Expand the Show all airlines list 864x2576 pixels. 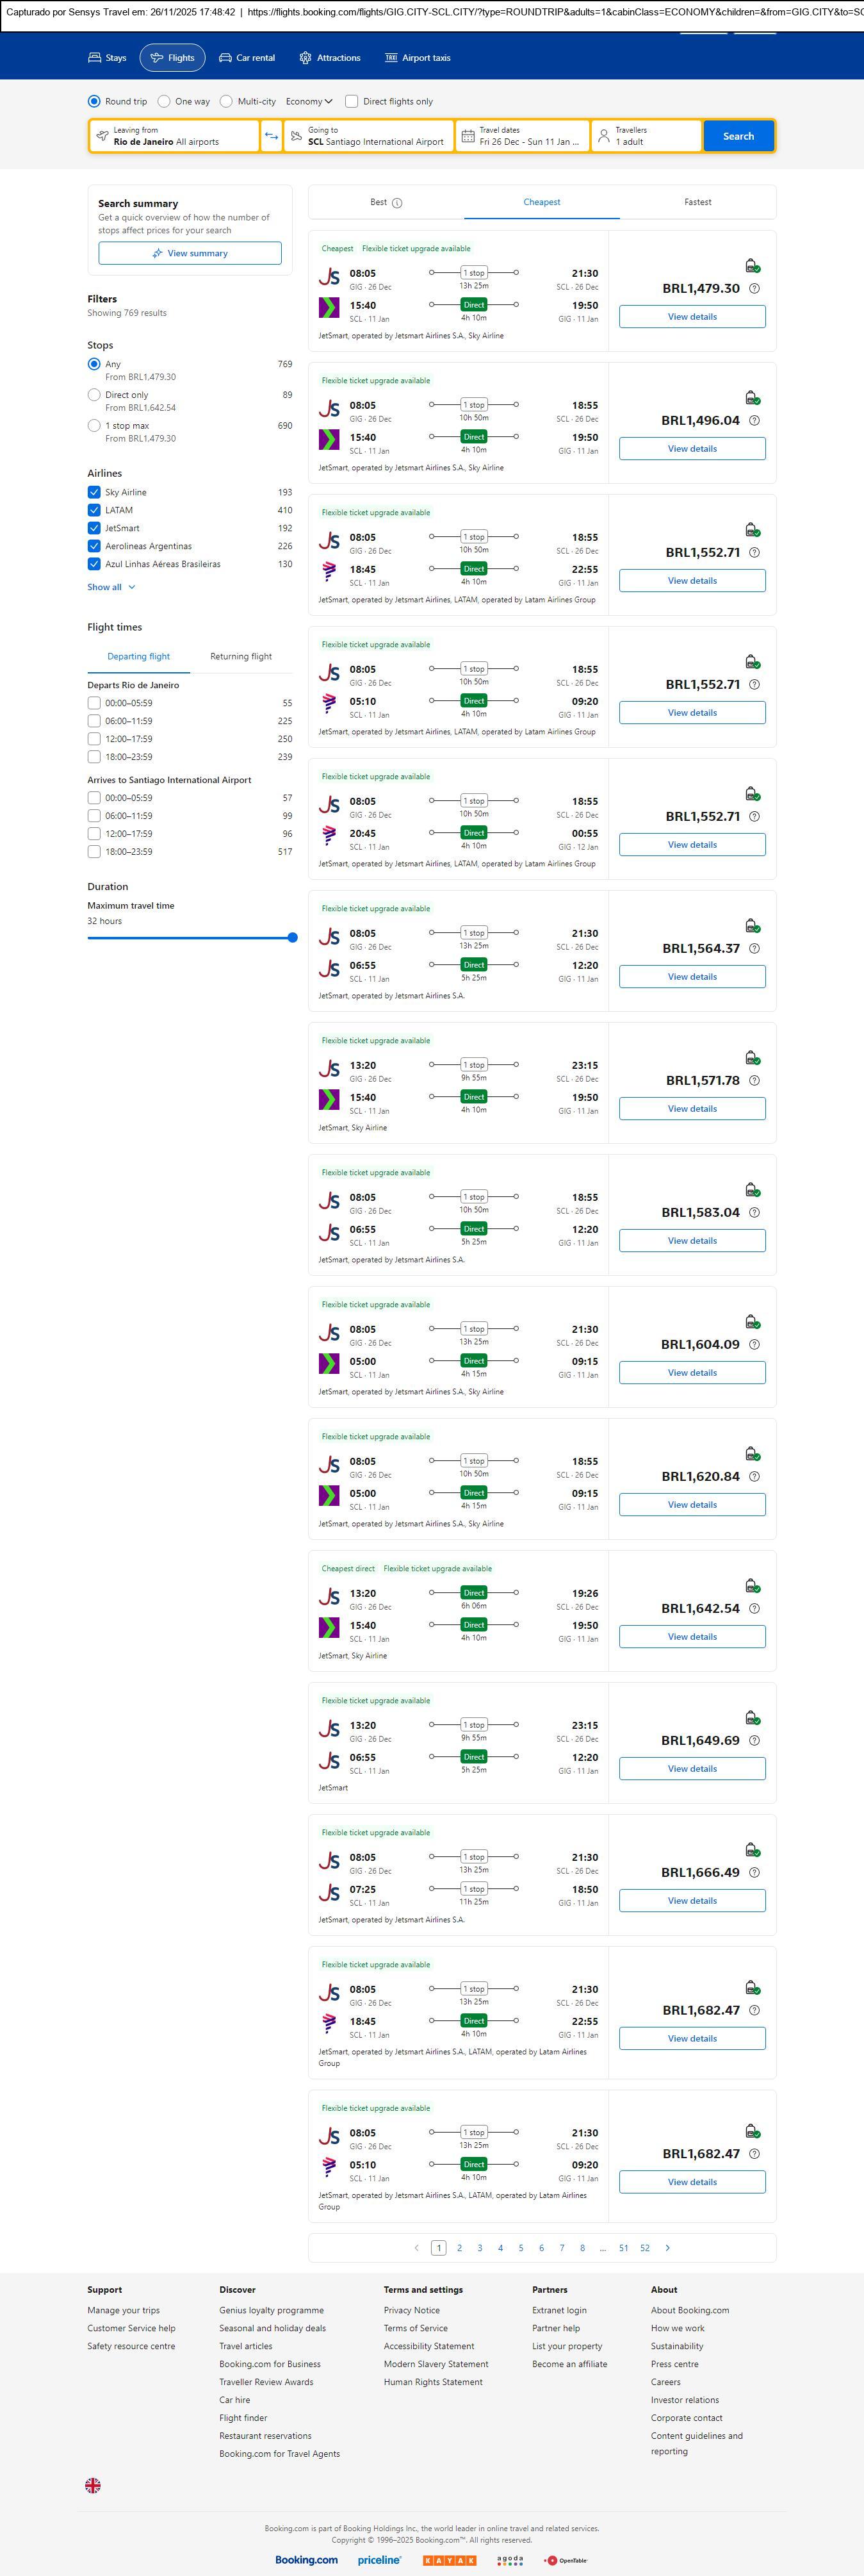(110, 587)
